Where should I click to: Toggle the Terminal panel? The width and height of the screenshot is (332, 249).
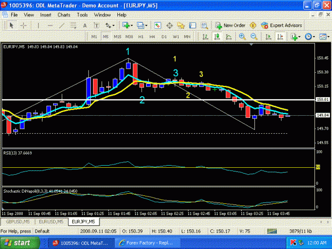point(192,25)
